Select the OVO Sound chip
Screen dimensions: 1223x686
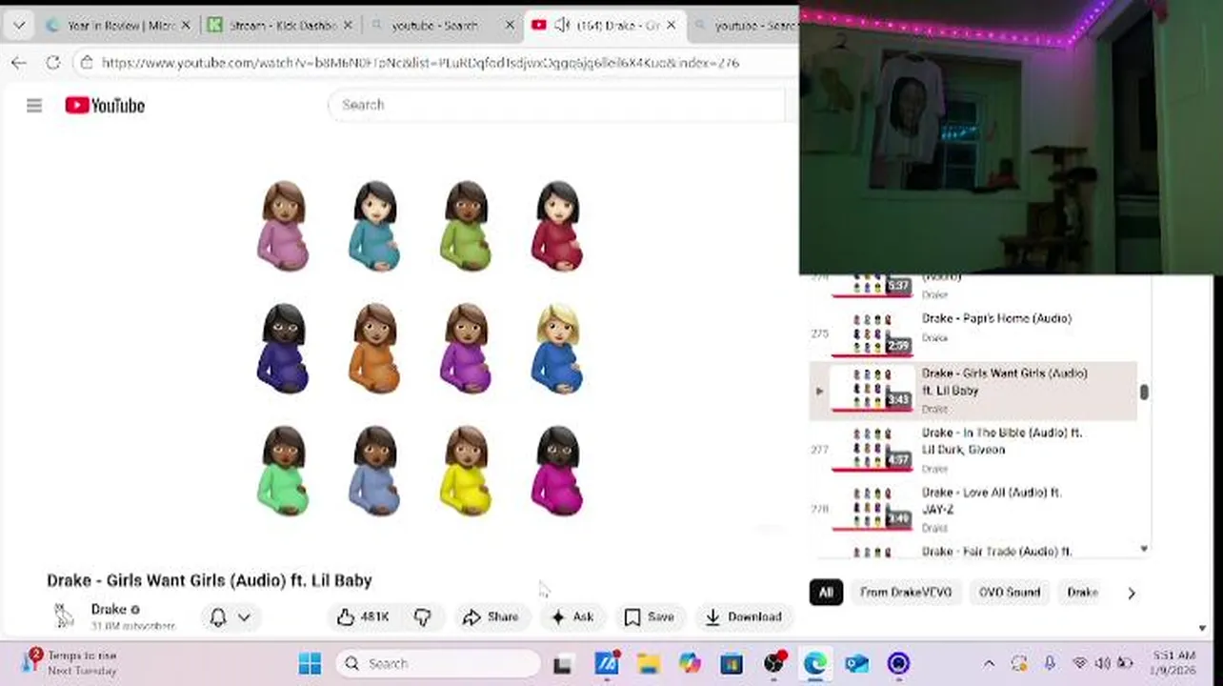point(1010,593)
